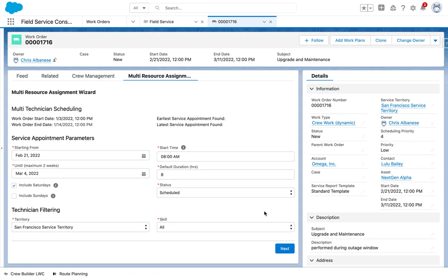Image resolution: width=448 pixels, height=280 pixels.
Task: Switch to the Feed tab
Action: pos(22,76)
